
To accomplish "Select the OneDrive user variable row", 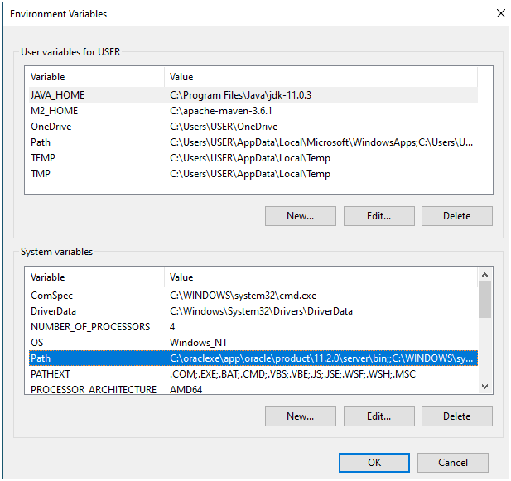I will pyautogui.click(x=51, y=127).
